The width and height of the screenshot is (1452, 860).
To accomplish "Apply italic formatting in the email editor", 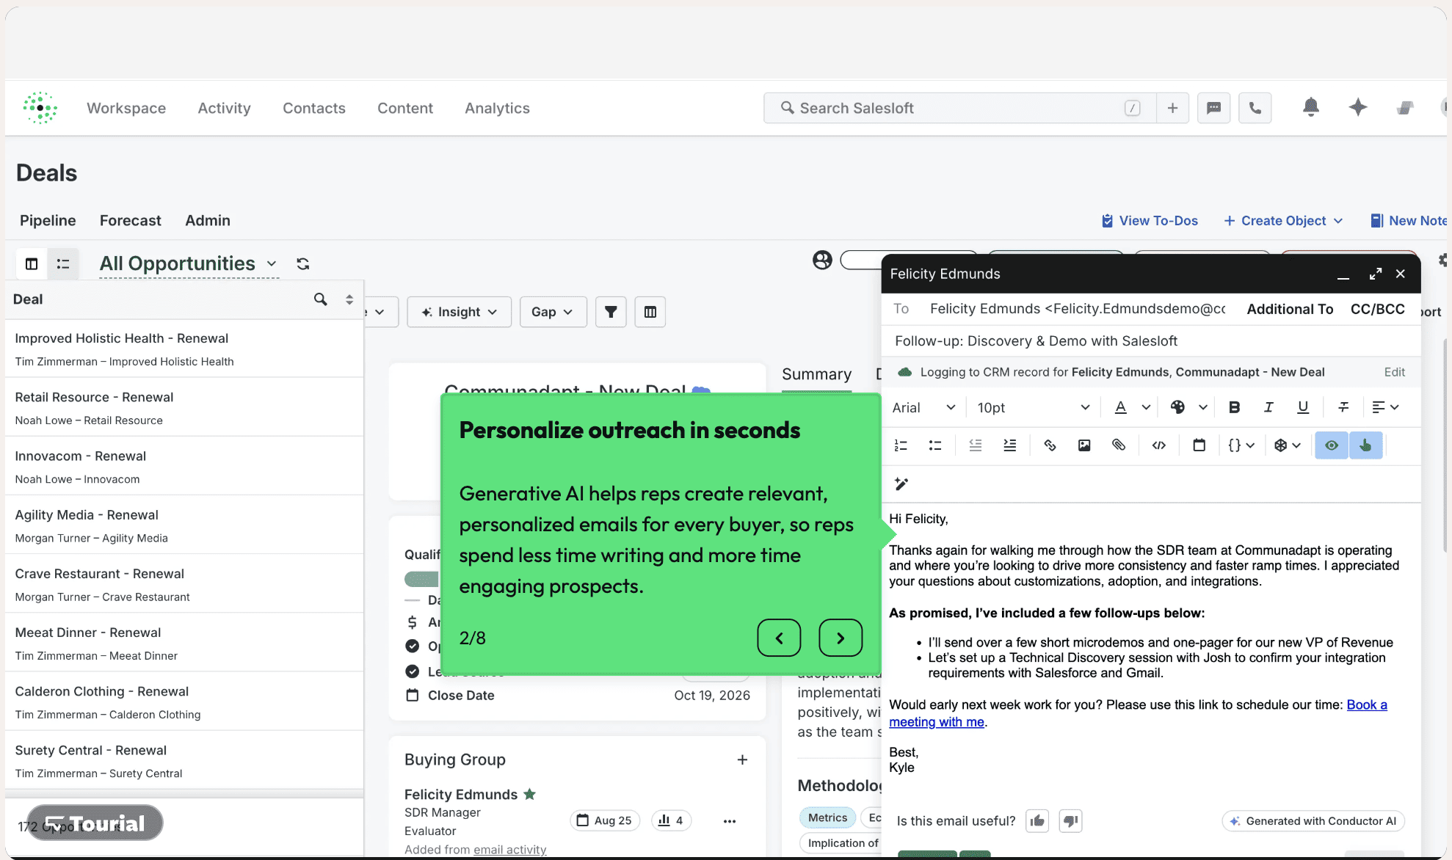I will (x=1268, y=407).
